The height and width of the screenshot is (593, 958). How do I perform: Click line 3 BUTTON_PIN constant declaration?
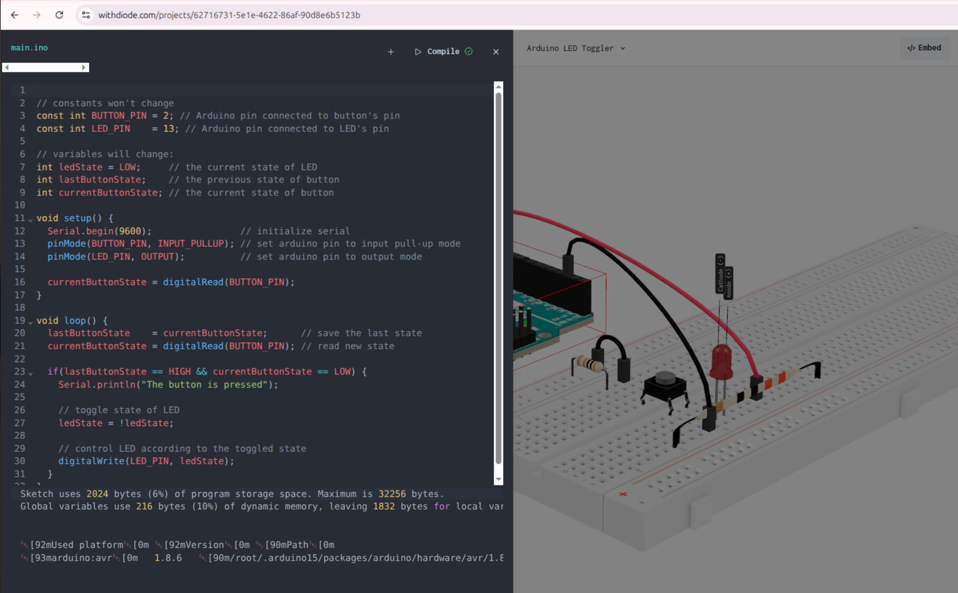tap(218, 116)
